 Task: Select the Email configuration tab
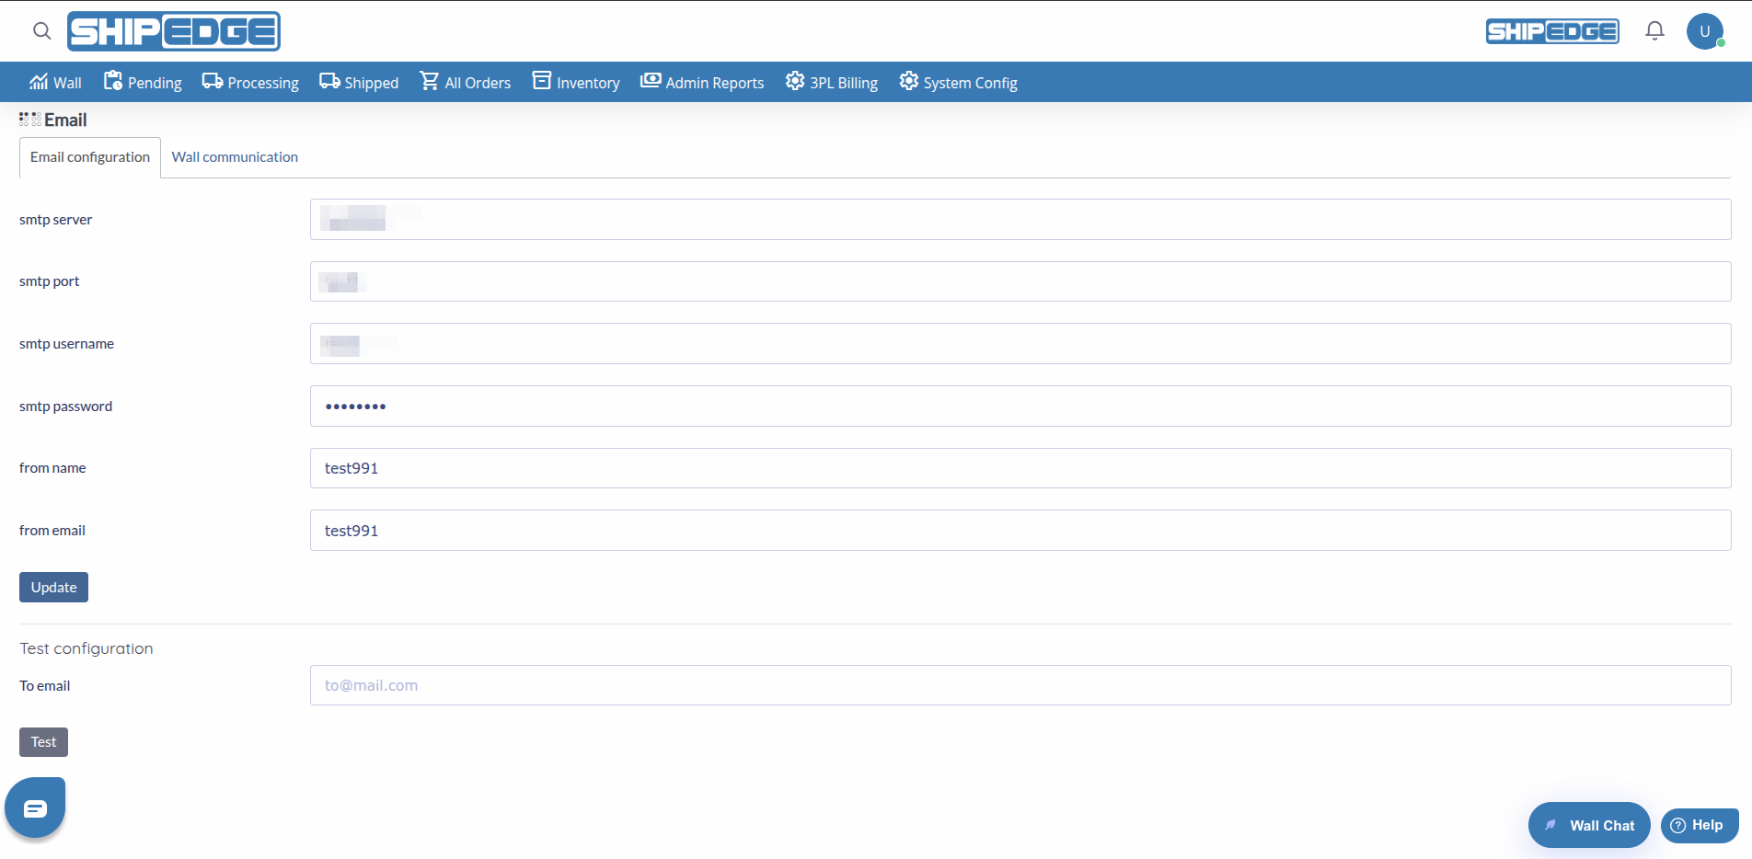click(89, 156)
